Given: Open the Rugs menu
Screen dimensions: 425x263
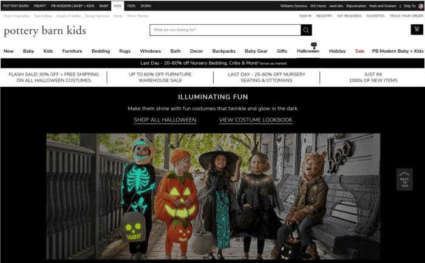Looking at the screenshot, I should (x=125, y=51).
